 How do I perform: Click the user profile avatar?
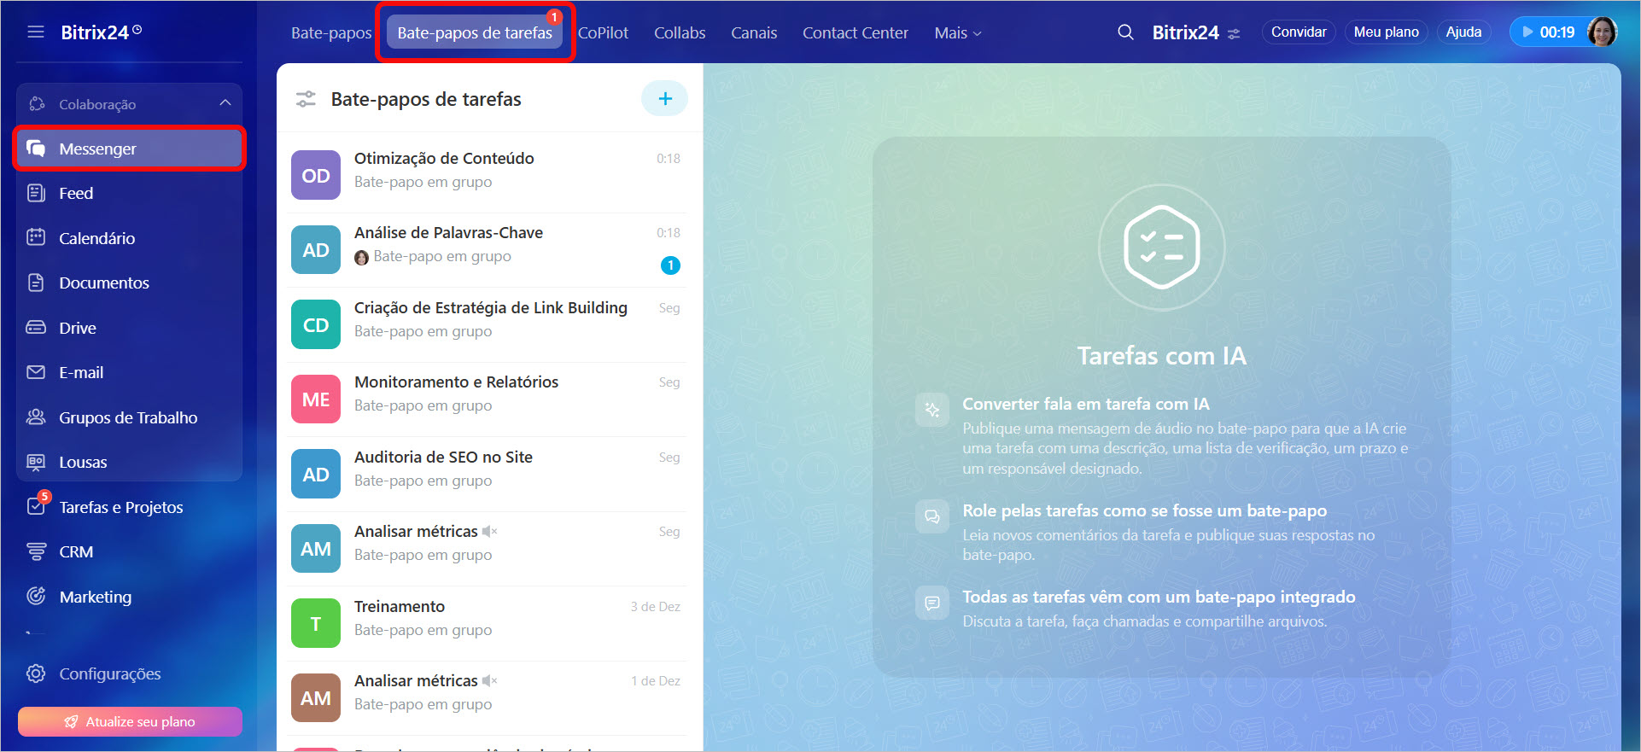click(x=1601, y=32)
